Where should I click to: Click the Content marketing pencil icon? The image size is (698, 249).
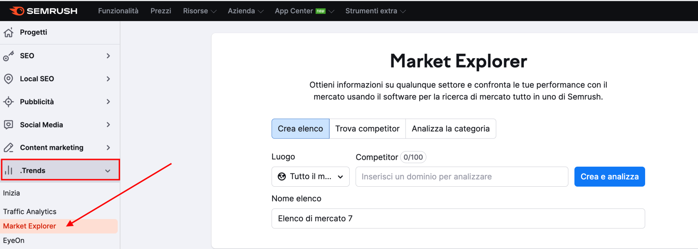point(9,148)
